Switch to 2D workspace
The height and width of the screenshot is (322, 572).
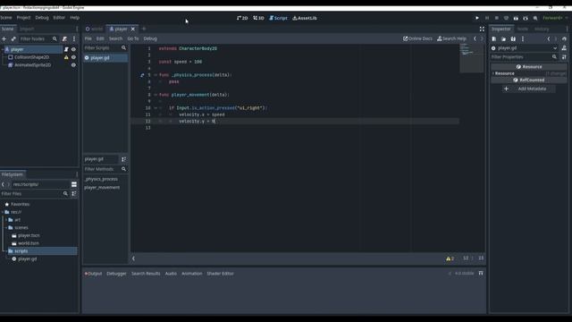242,18
